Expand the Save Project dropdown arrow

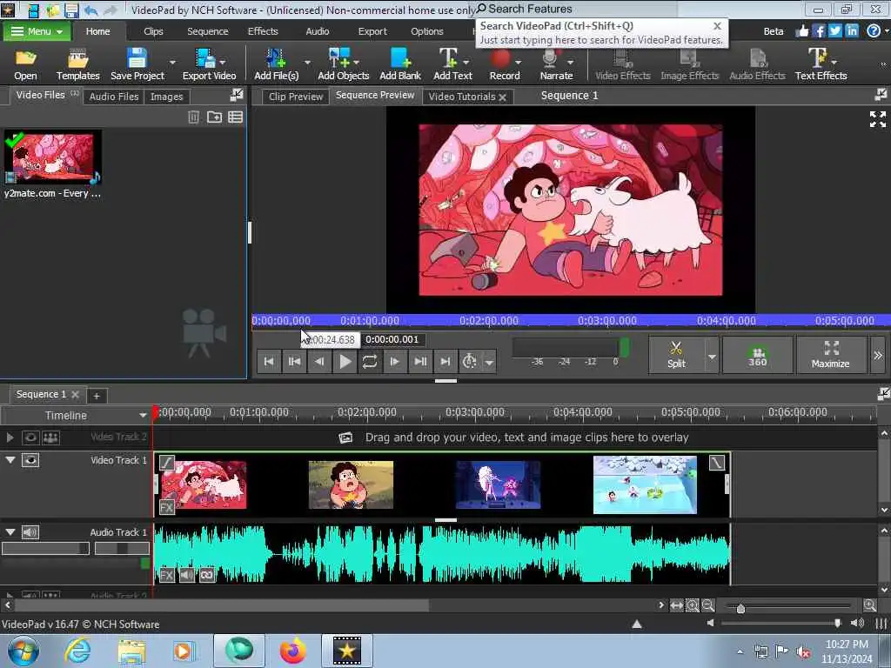tap(172, 62)
